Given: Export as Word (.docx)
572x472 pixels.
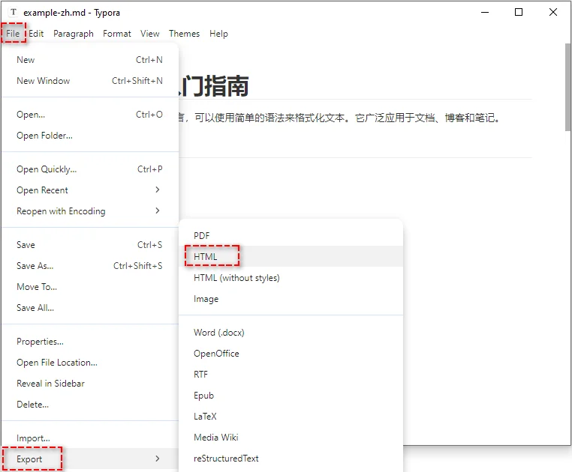Looking at the screenshot, I should [x=291, y=333].
